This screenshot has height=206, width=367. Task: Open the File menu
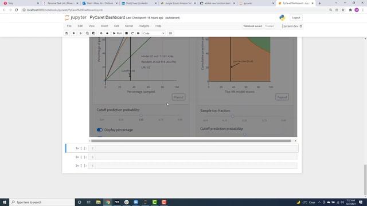69,26
